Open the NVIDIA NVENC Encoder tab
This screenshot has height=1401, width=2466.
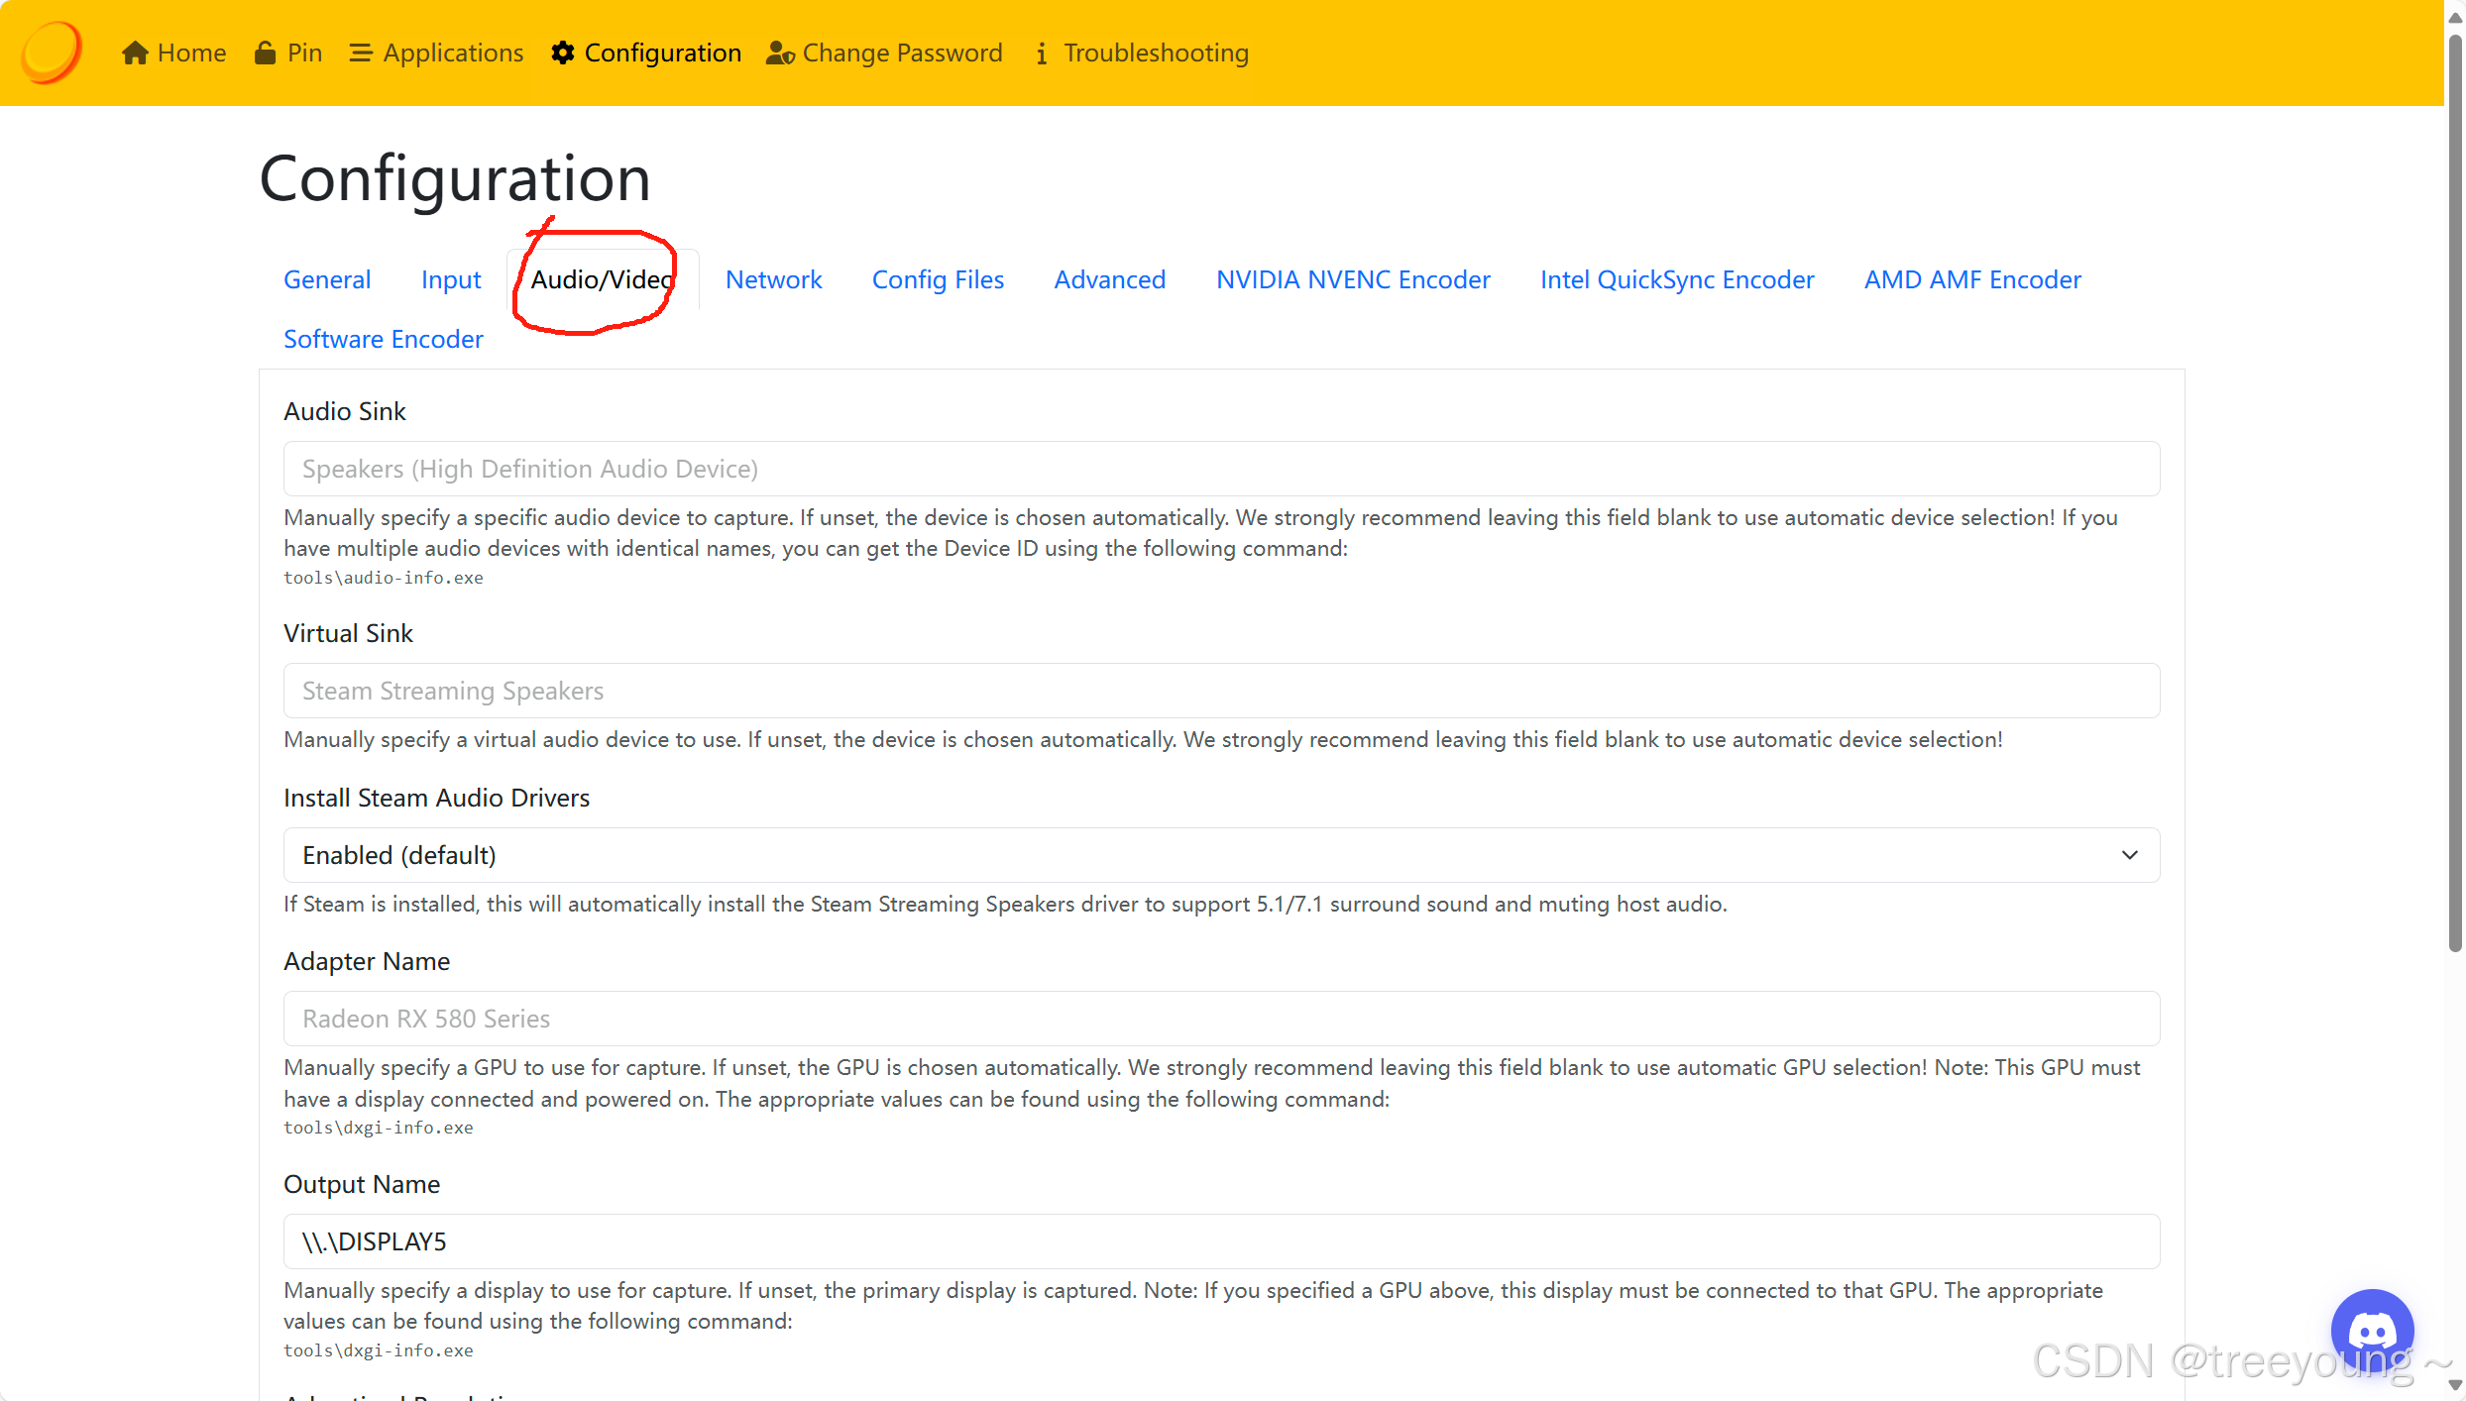pos(1352,279)
